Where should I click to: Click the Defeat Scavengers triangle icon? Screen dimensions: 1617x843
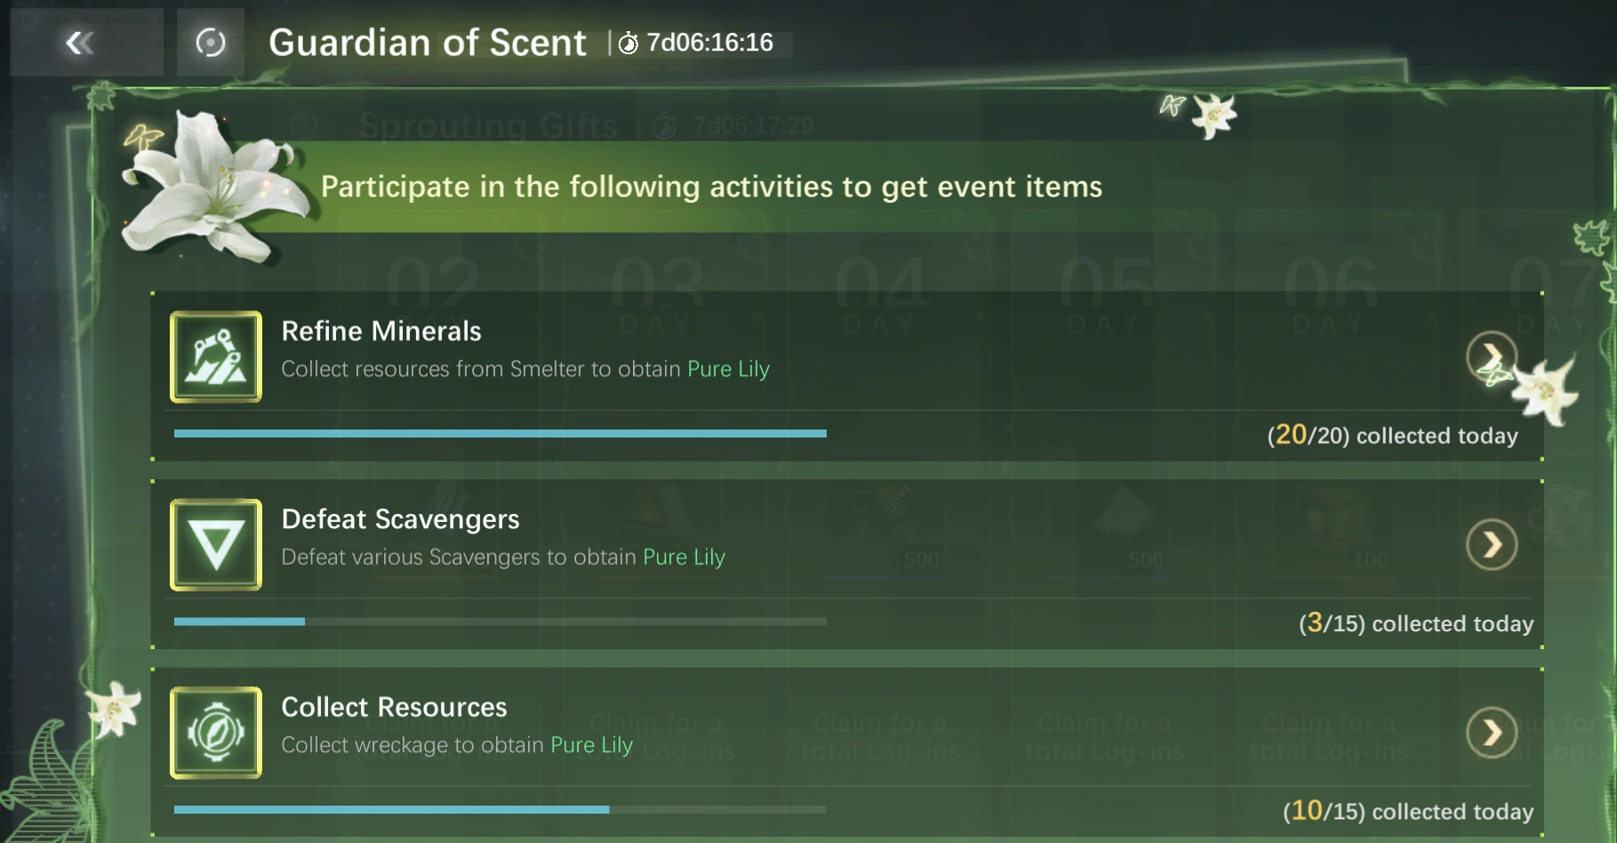(x=216, y=545)
